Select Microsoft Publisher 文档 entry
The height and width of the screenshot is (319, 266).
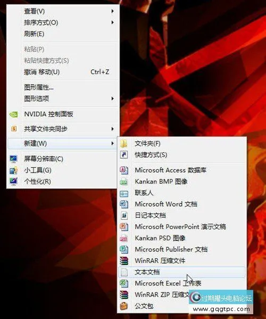coord(182,249)
